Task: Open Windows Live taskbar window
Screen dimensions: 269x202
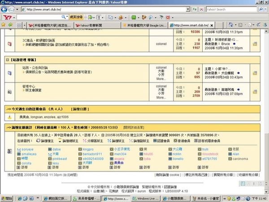Action: (x=146, y=198)
